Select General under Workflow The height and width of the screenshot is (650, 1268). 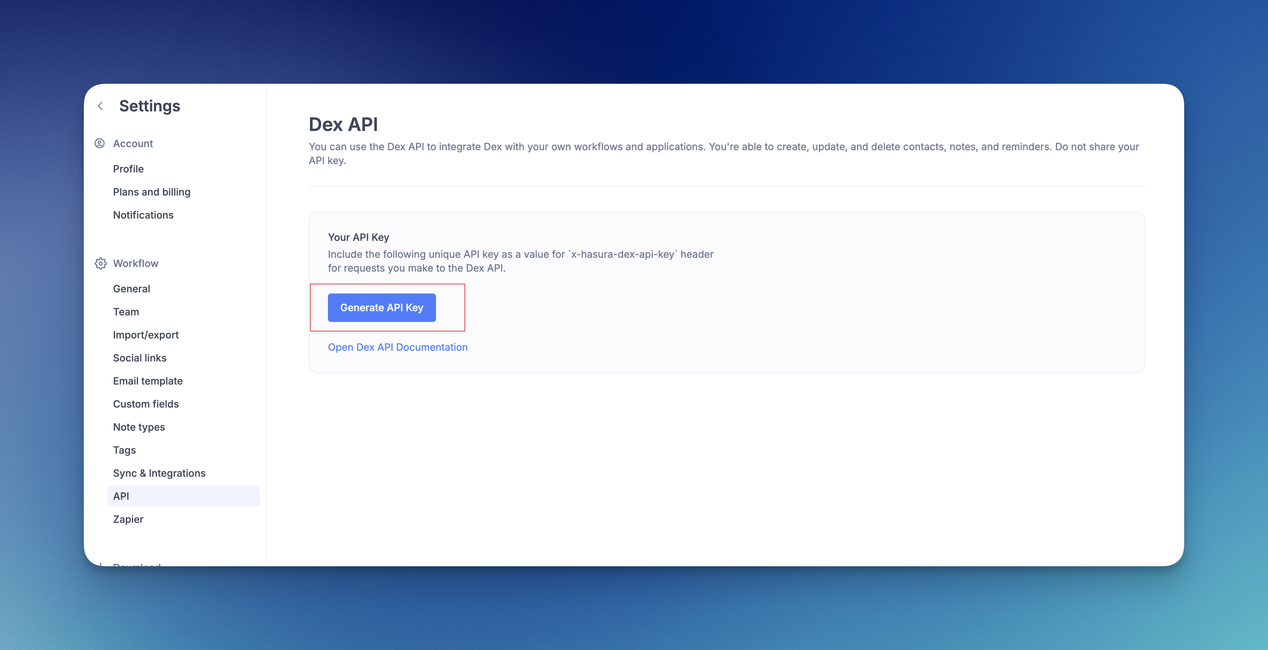131,289
